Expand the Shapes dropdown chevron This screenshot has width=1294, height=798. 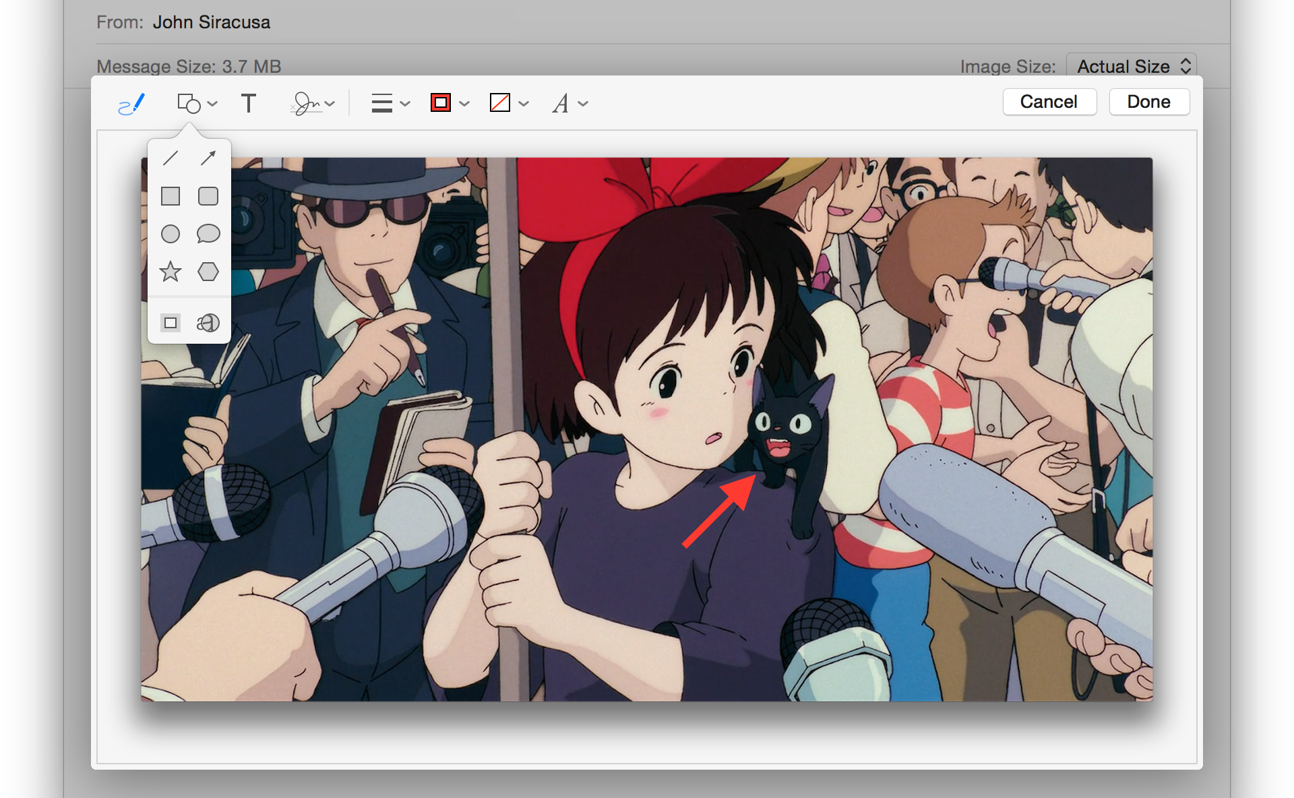coord(213,104)
